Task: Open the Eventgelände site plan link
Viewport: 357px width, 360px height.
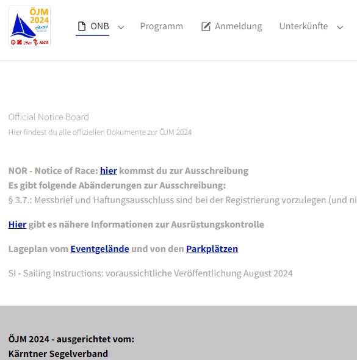Action: pos(99,249)
